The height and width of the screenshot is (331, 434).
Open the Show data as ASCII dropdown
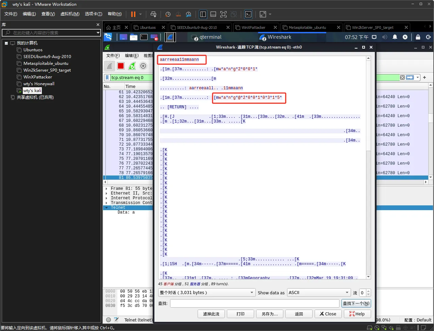[x=319, y=293]
